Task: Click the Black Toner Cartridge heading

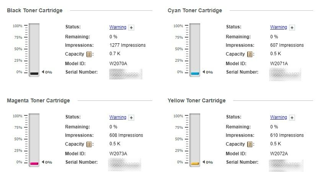Action: (34, 10)
